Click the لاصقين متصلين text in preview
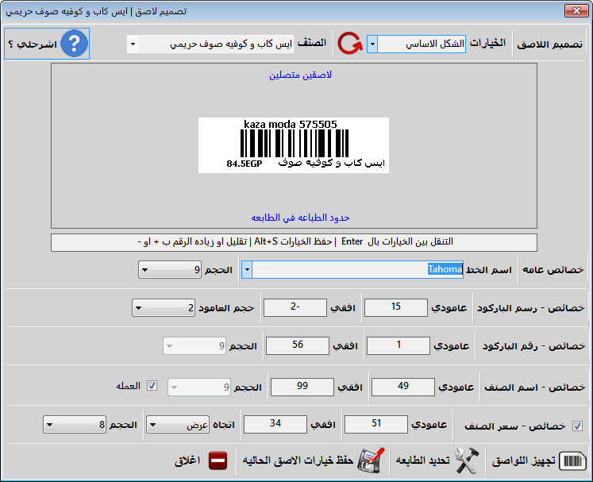The image size is (593, 482). [300, 75]
